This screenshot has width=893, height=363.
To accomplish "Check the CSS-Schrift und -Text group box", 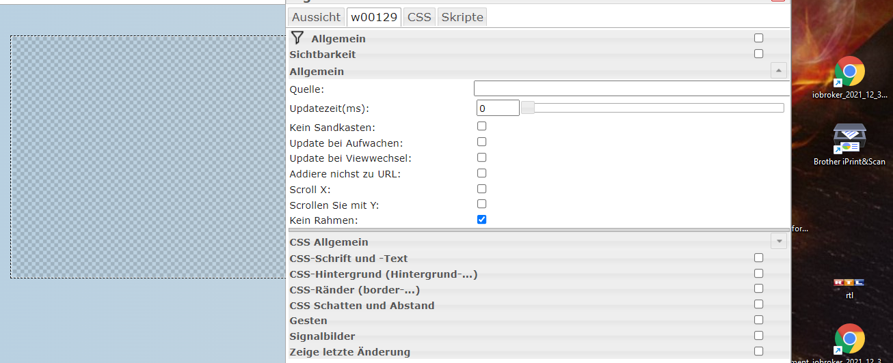I will [x=758, y=258].
